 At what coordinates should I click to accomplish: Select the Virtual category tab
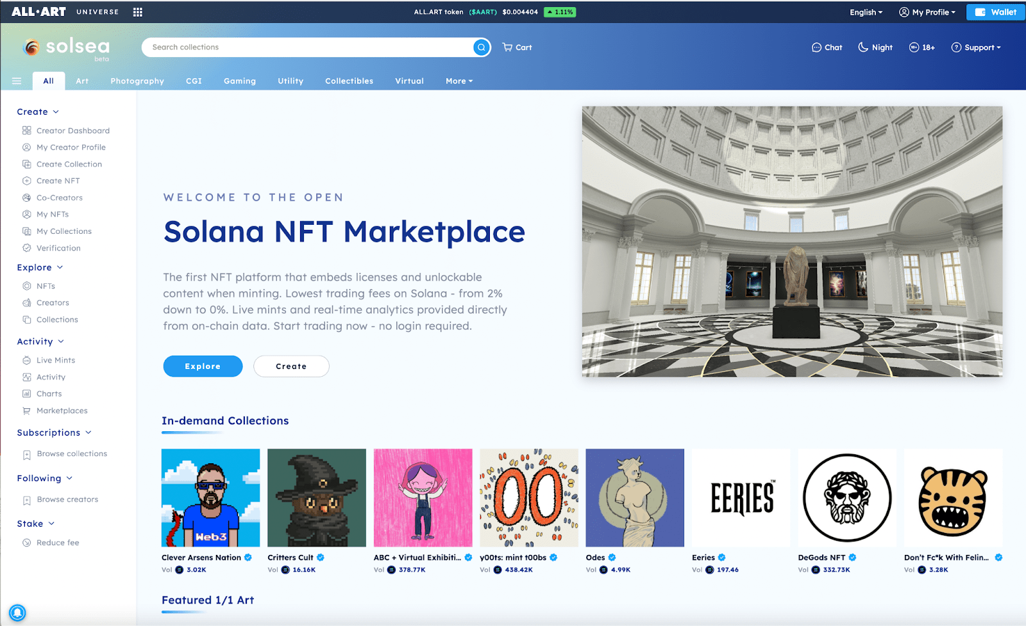[409, 81]
